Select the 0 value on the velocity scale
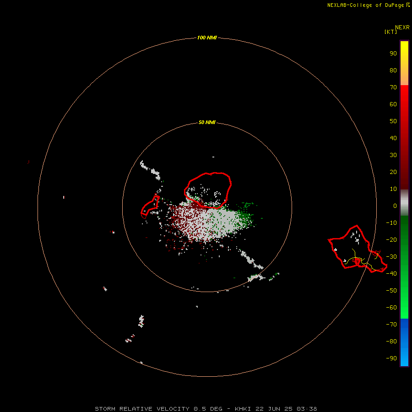The height and width of the screenshot is (412, 412). [x=395, y=206]
